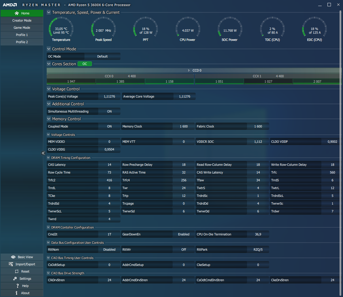Collapse the sidebar with double-chevron
This screenshot has width=343, height=297.
tap(43, 153)
